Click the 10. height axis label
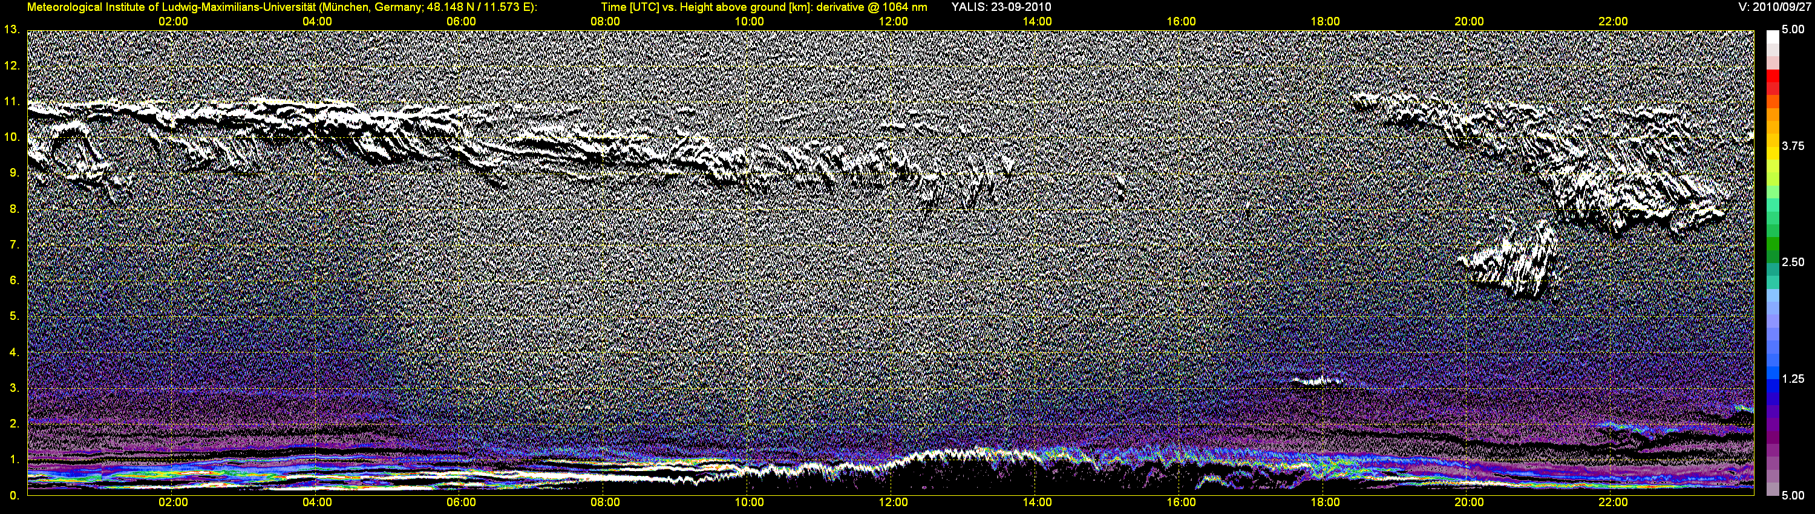The image size is (1815, 514). pyautogui.click(x=11, y=137)
